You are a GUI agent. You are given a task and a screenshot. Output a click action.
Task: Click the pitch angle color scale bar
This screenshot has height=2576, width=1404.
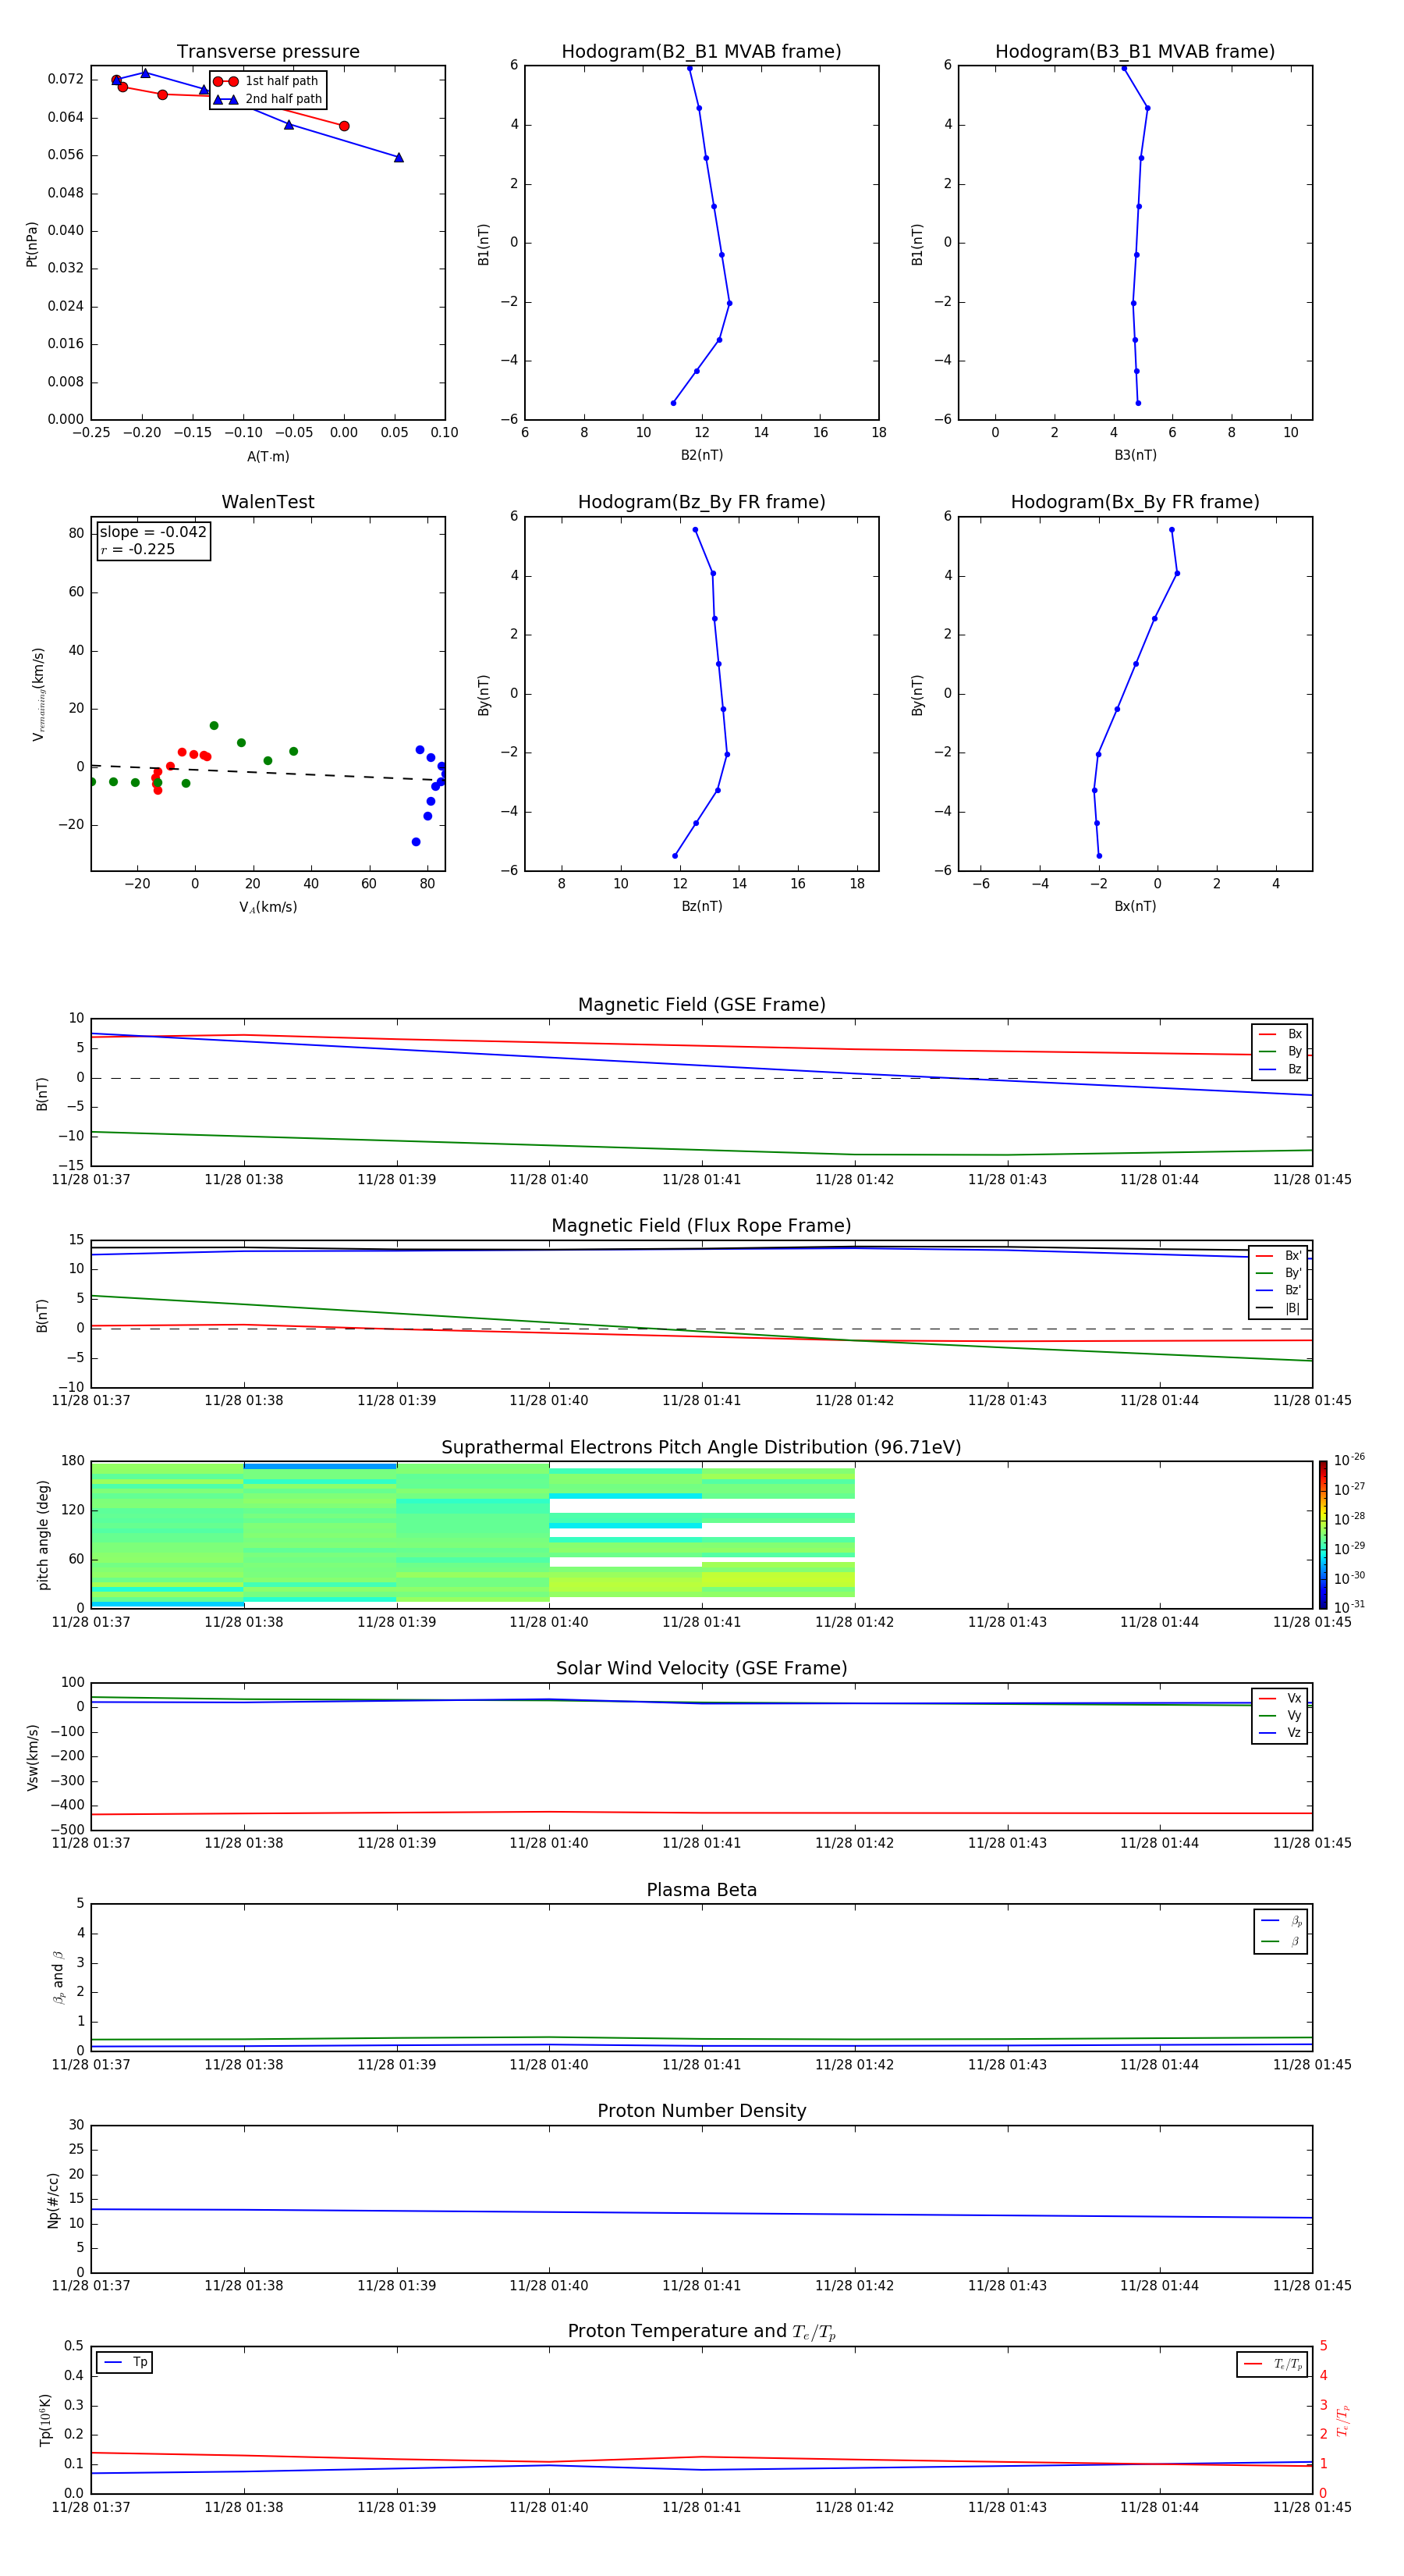pos(1323,1535)
